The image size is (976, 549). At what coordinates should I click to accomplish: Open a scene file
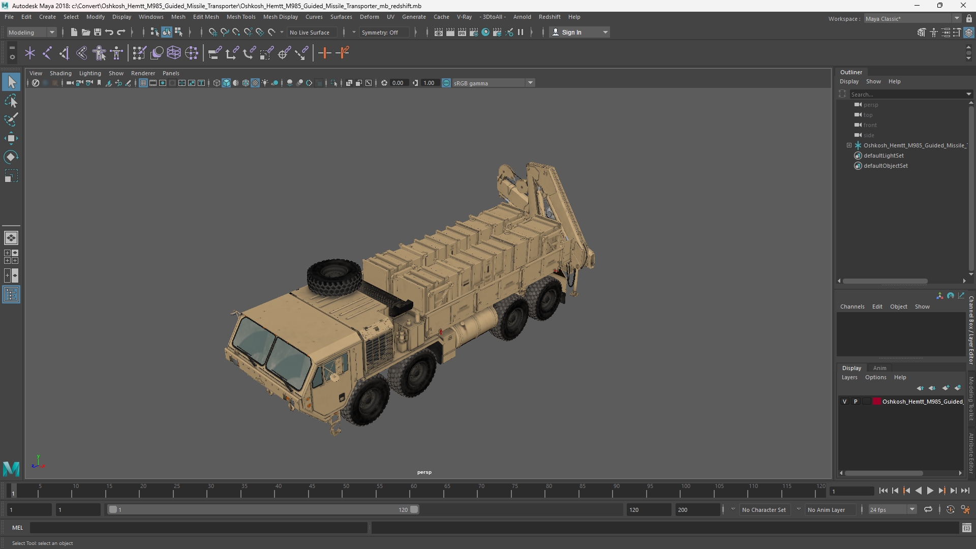[85, 32]
